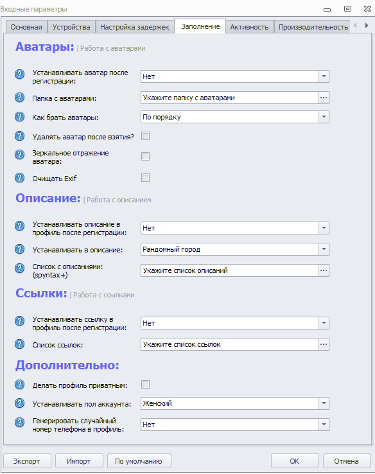Click help icon beside Папка с аватарами
Viewport: 375px width, 474px height.
pos(20,98)
